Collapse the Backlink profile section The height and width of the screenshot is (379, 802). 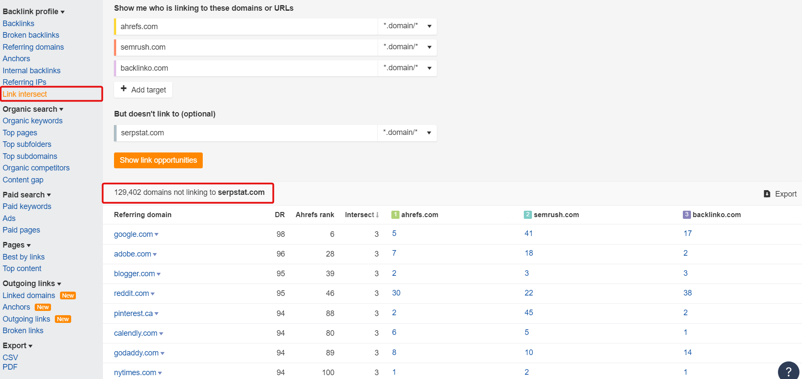(x=33, y=12)
